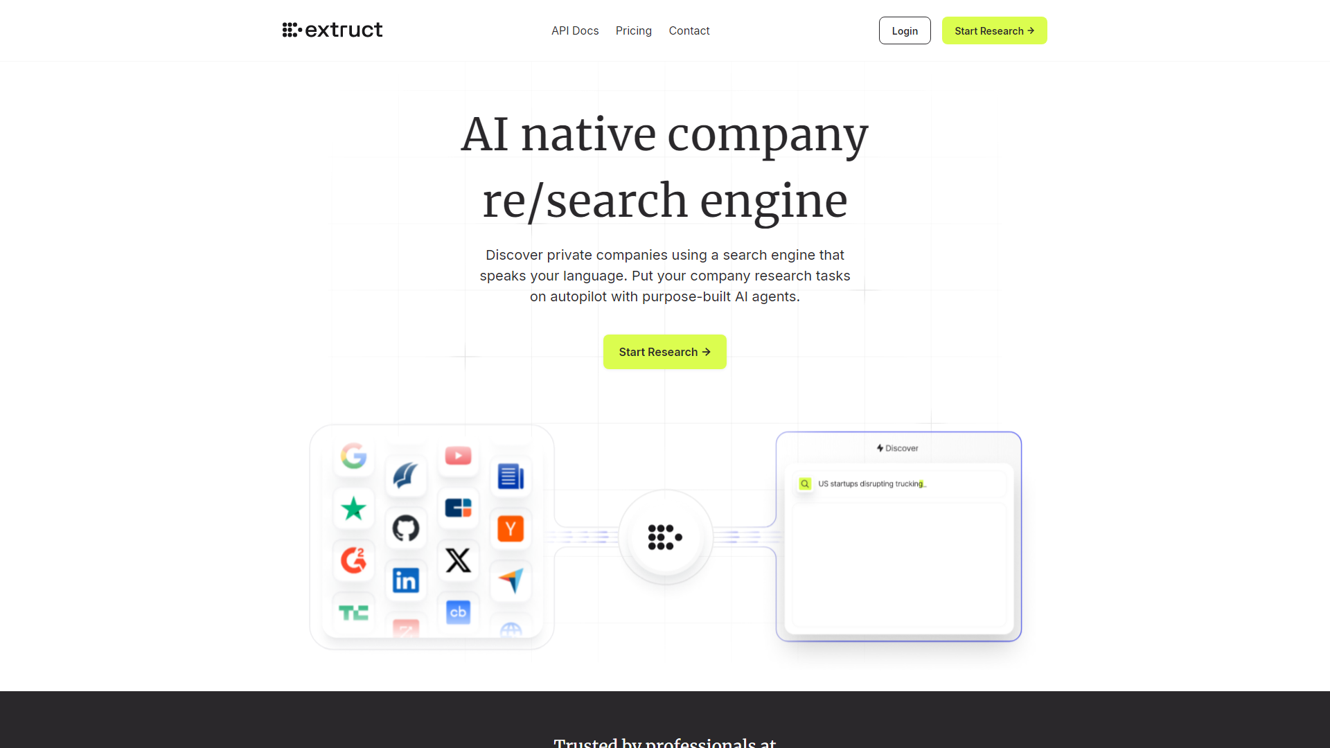Click the Login button

pyautogui.click(x=904, y=30)
